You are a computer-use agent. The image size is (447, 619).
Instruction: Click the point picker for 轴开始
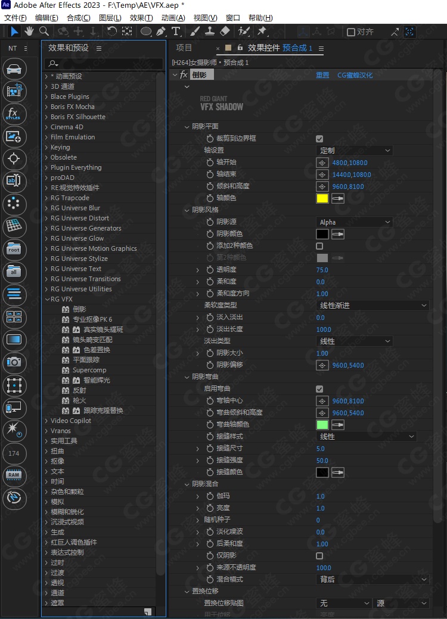322,163
